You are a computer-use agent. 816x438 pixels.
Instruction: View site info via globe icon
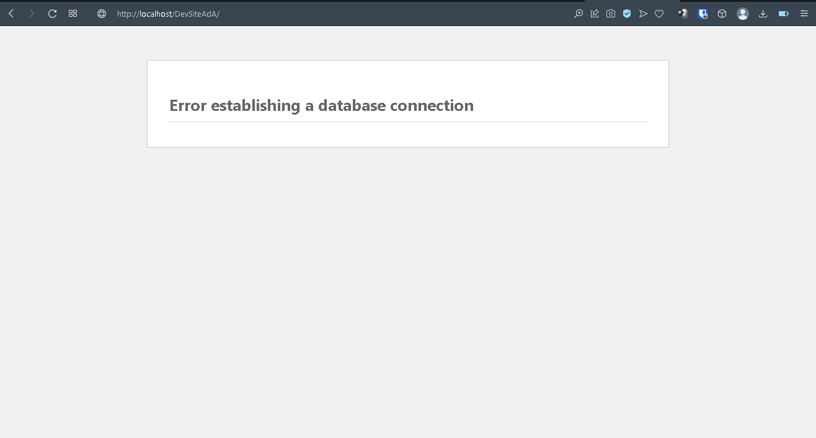102,14
